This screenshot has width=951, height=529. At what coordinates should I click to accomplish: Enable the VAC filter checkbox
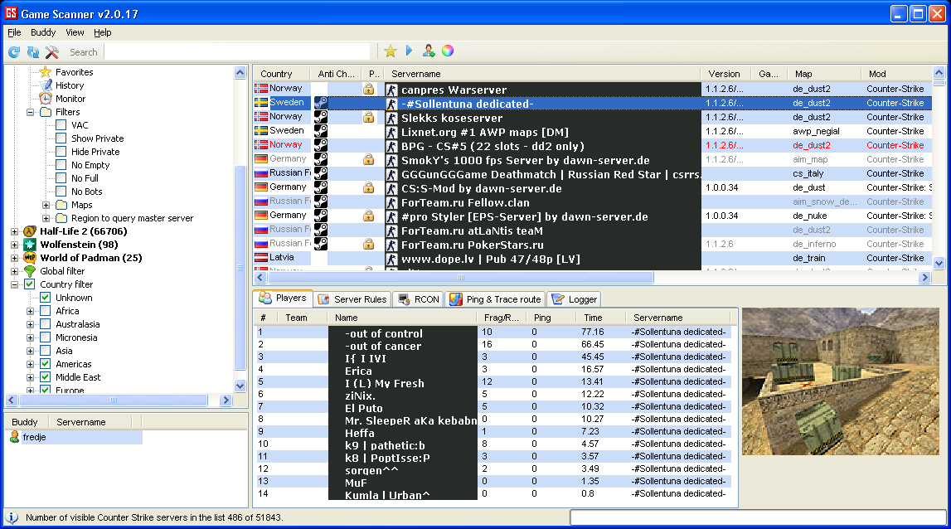click(61, 125)
